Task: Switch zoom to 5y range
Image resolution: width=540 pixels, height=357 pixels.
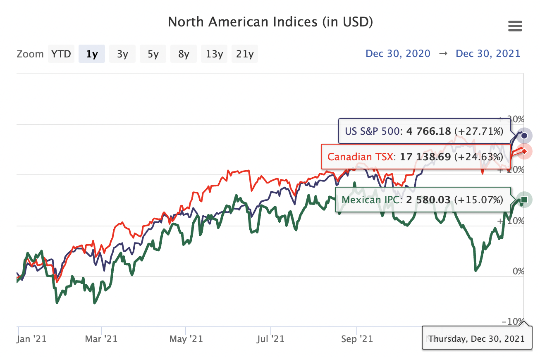Action: coord(153,54)
